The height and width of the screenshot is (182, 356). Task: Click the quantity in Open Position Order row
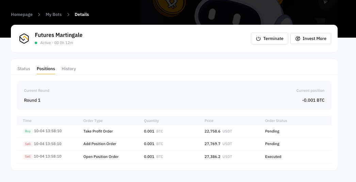153,157
